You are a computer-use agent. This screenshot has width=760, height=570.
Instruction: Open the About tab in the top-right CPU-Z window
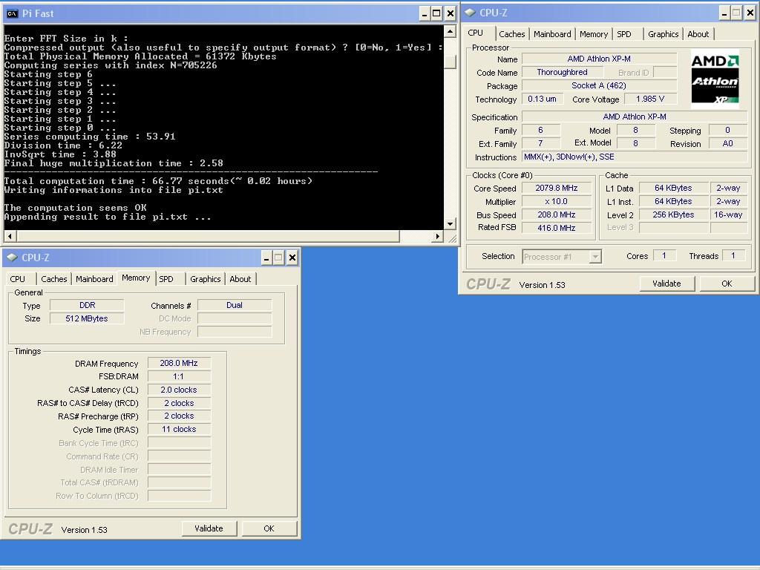(698, 34)
